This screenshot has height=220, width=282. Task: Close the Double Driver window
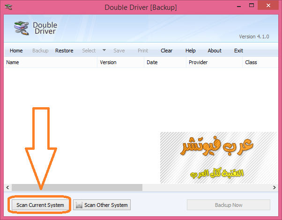(x=268, y=6)
